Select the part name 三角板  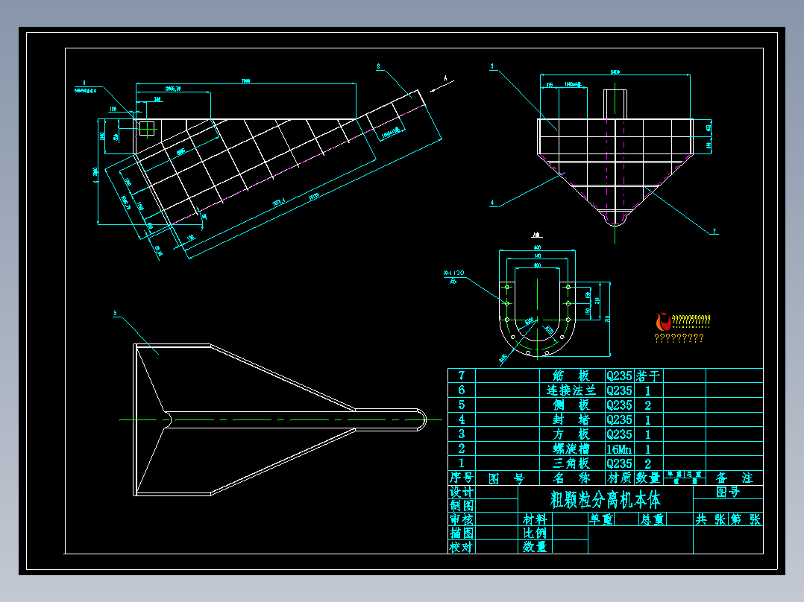coord(571,463)
